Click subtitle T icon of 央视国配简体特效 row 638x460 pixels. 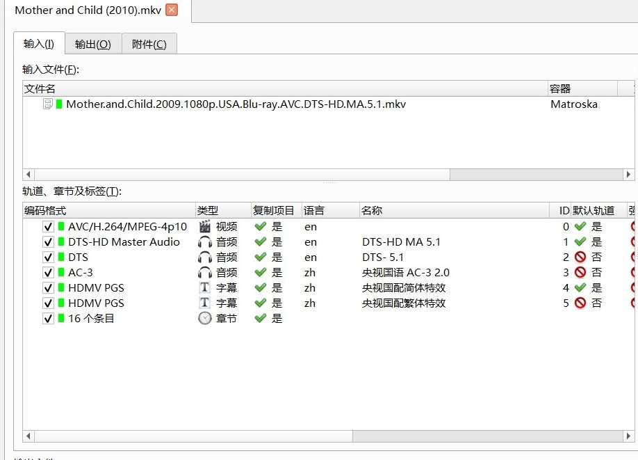click(x=204, y=287)
